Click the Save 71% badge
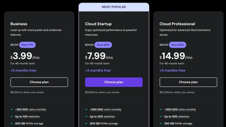This screenshot has height=127, width=226. click(x=27, y=45)
